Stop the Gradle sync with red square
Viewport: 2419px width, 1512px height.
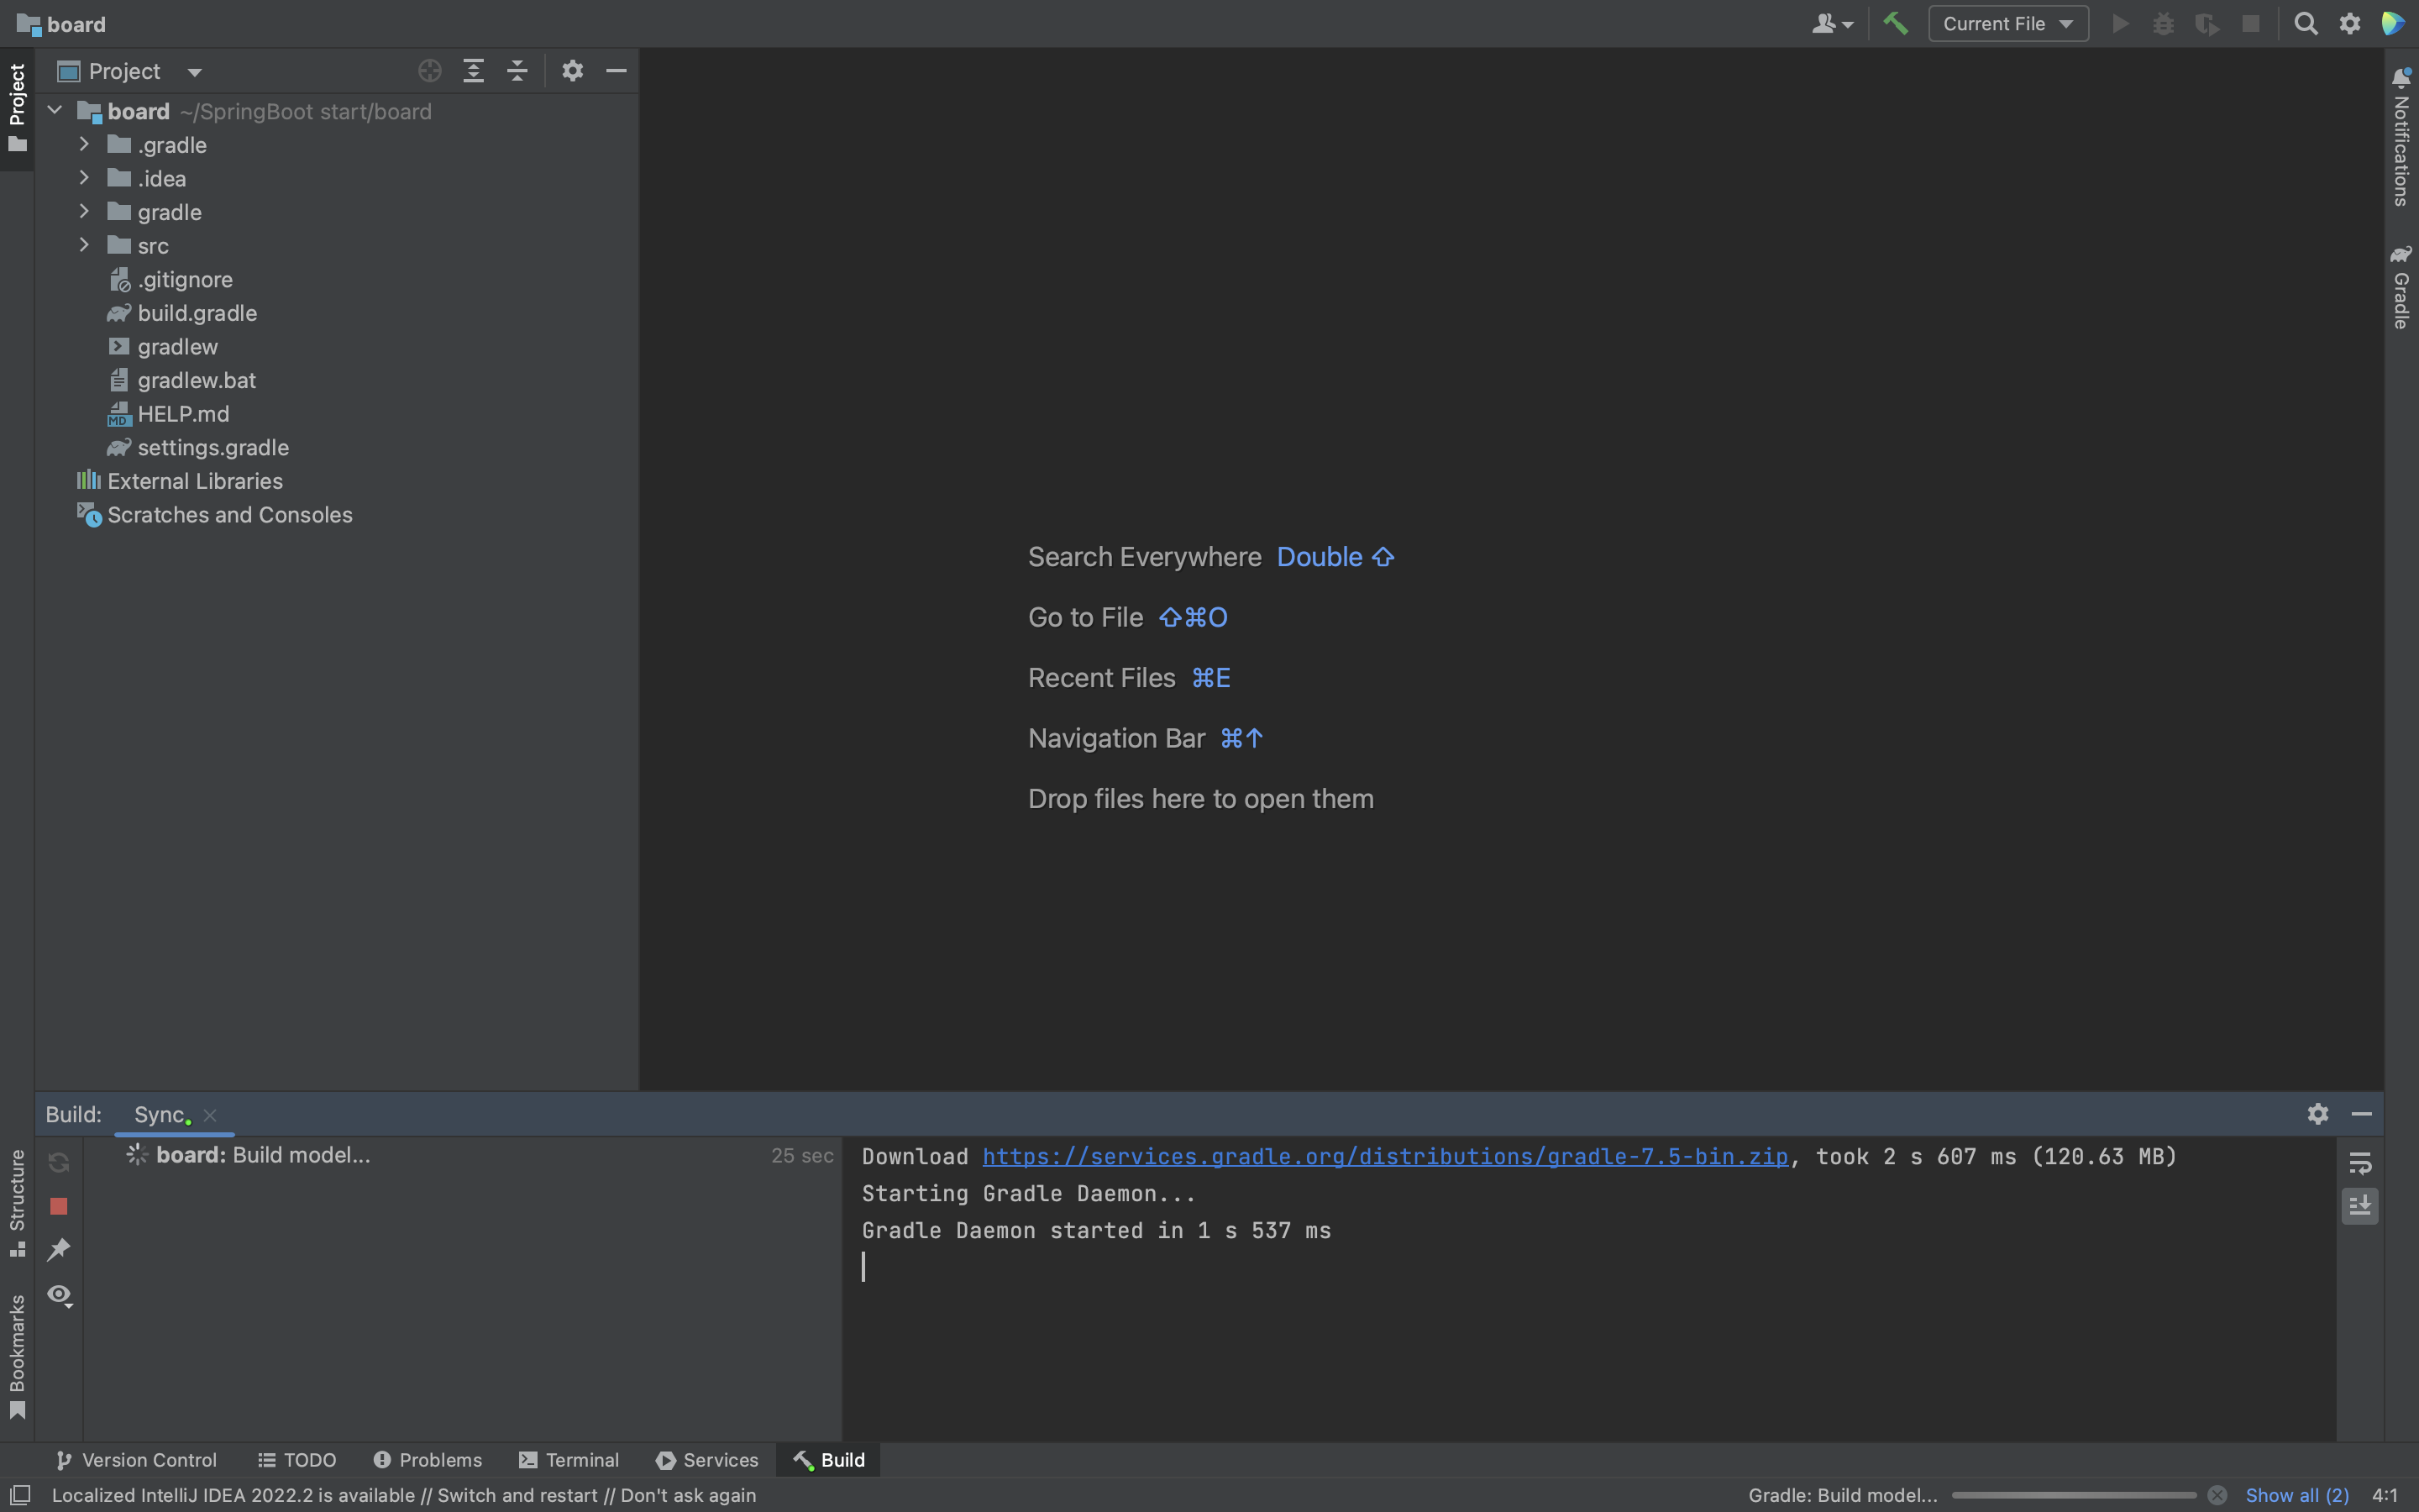tap(59, 1206)
